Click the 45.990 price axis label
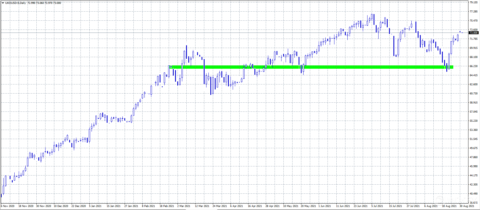This screenshot has width=480, height=210. tap(474, 166)
